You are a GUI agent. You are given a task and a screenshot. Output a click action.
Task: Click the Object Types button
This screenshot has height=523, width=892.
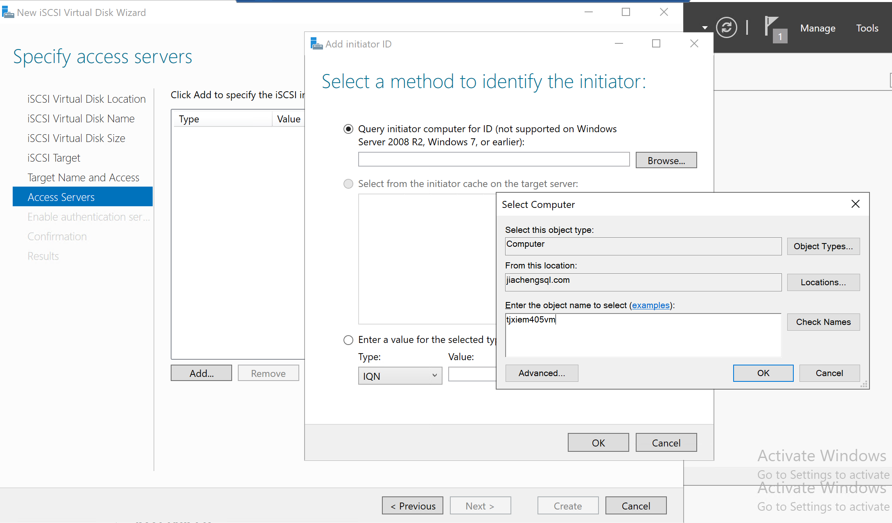point(823,246)
